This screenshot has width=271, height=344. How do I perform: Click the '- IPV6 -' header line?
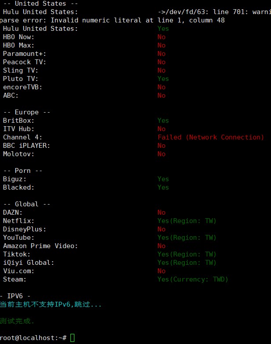[15, 296]
